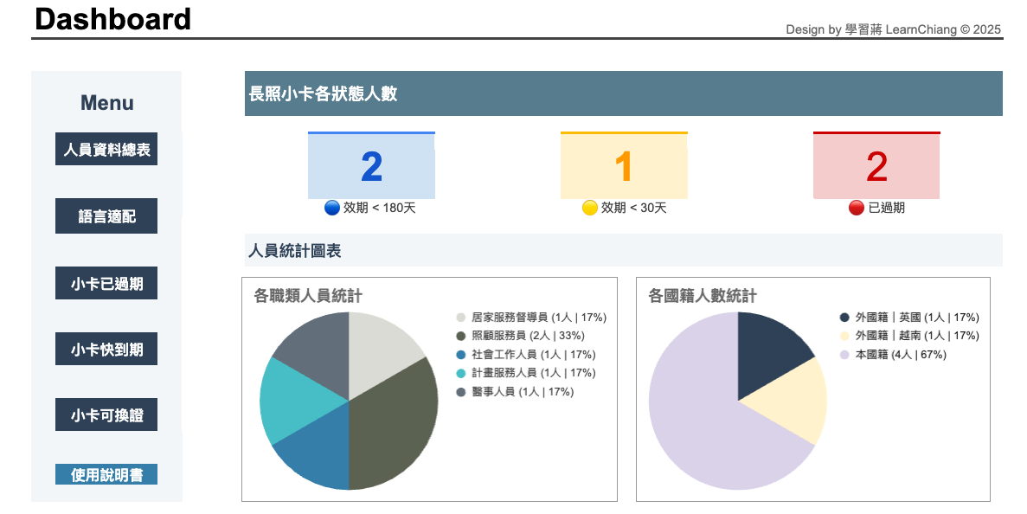
Task: Click the 醫事人員 legend dot
Action: 461,392
